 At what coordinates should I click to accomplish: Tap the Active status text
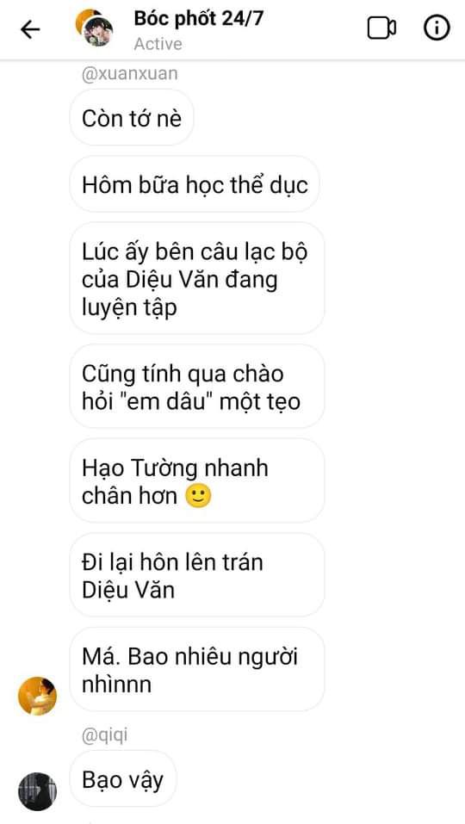tap(158, 44)
